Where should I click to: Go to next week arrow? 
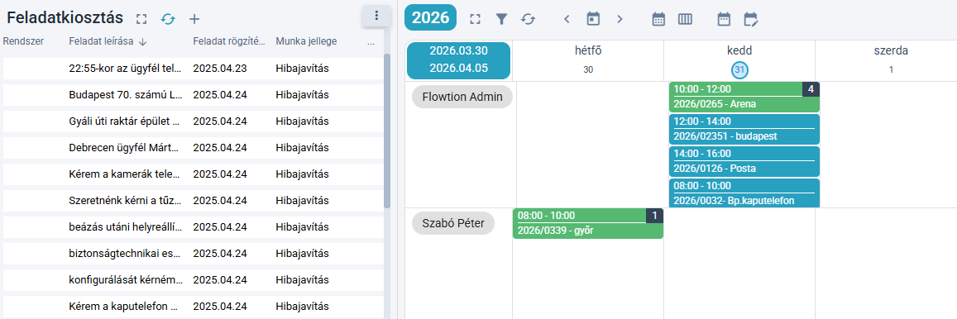[x=620, y=19]
